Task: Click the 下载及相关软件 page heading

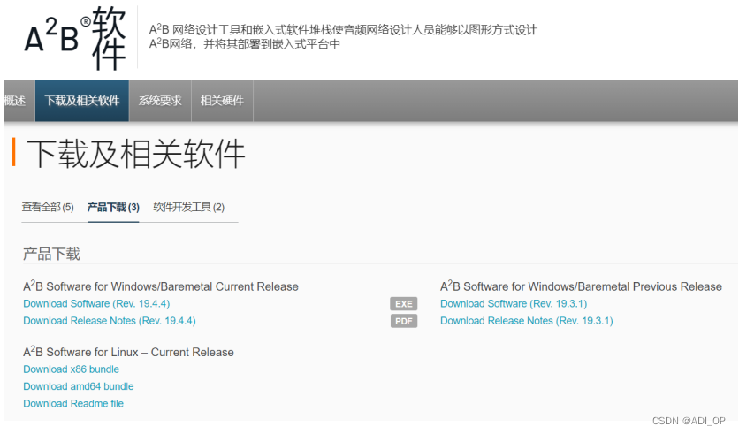Action: tap(136, 154)
